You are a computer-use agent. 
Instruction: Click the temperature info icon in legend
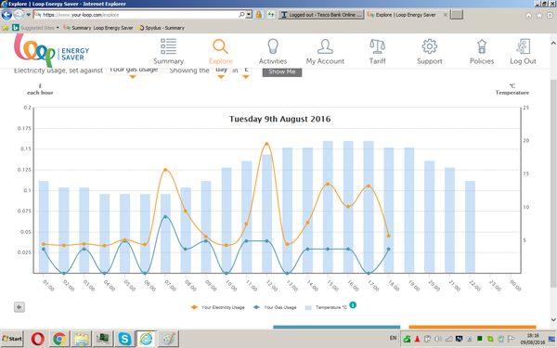[353, 305]
